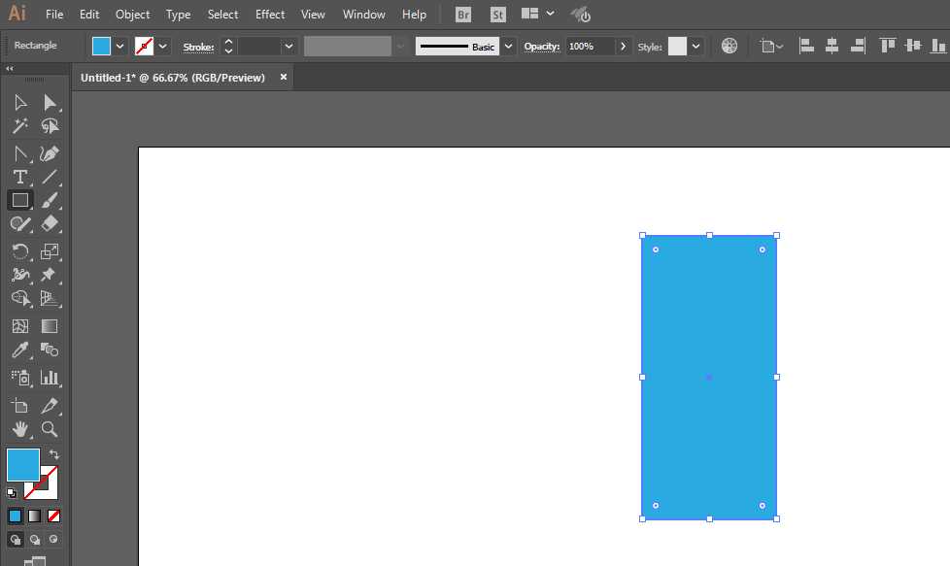Select the Magic Wand tool
The image size is (950, 566).
[20, 126]
